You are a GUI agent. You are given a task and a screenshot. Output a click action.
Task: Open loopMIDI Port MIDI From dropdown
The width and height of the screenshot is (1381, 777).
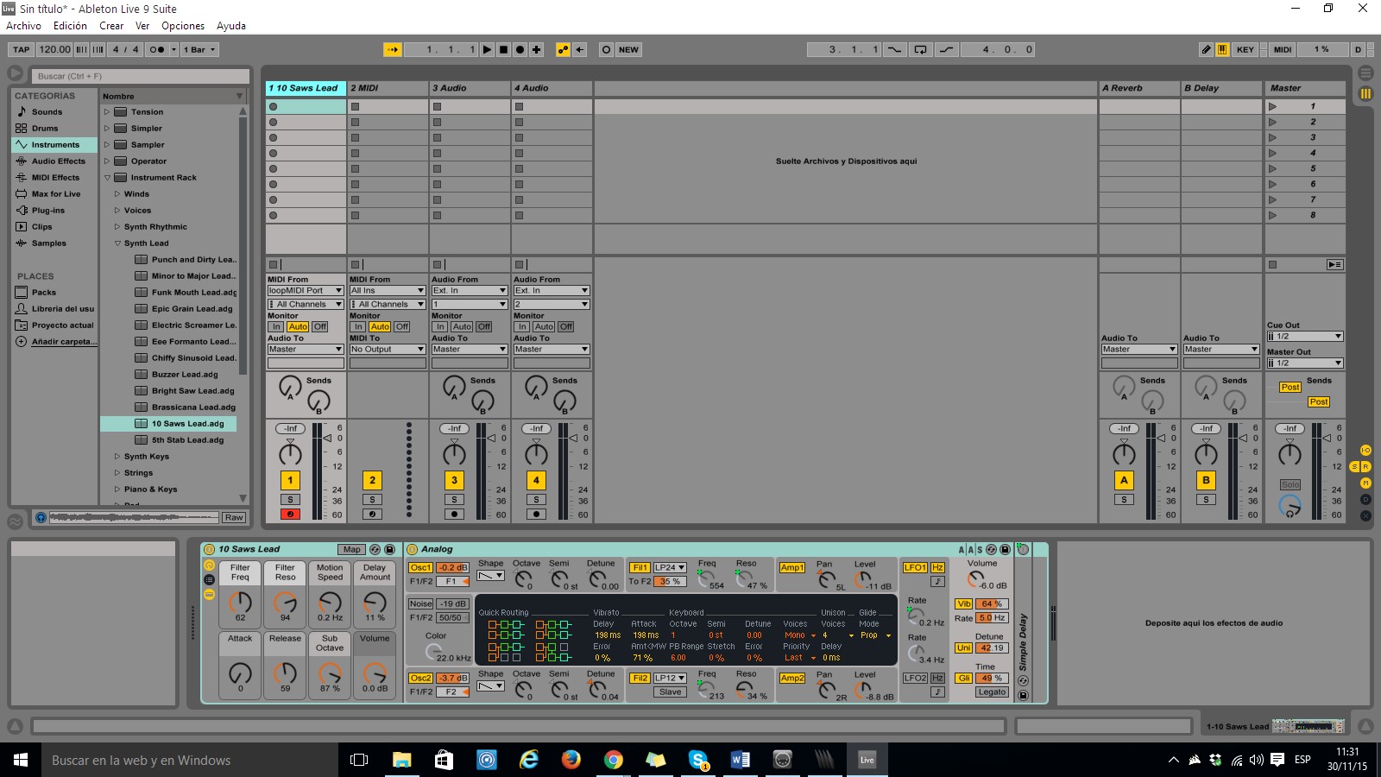(x=306, y=291)
